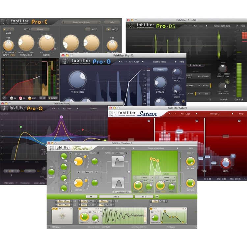Screen dimensions: 247x247
Task: Adjust the Pro-C Ratio knob
Action: (x=47, y=43)
